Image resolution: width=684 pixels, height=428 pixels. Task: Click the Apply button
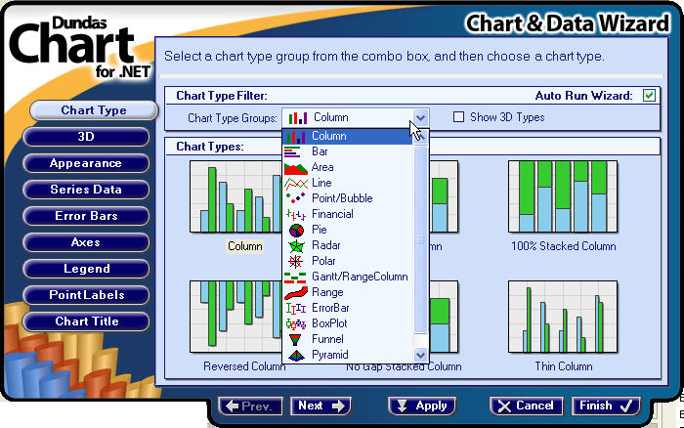coord(422,407)
